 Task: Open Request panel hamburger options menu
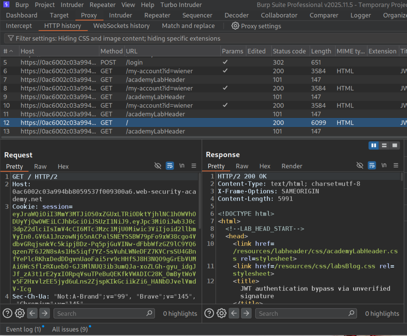pyautogui.click(x=194, y=166)
